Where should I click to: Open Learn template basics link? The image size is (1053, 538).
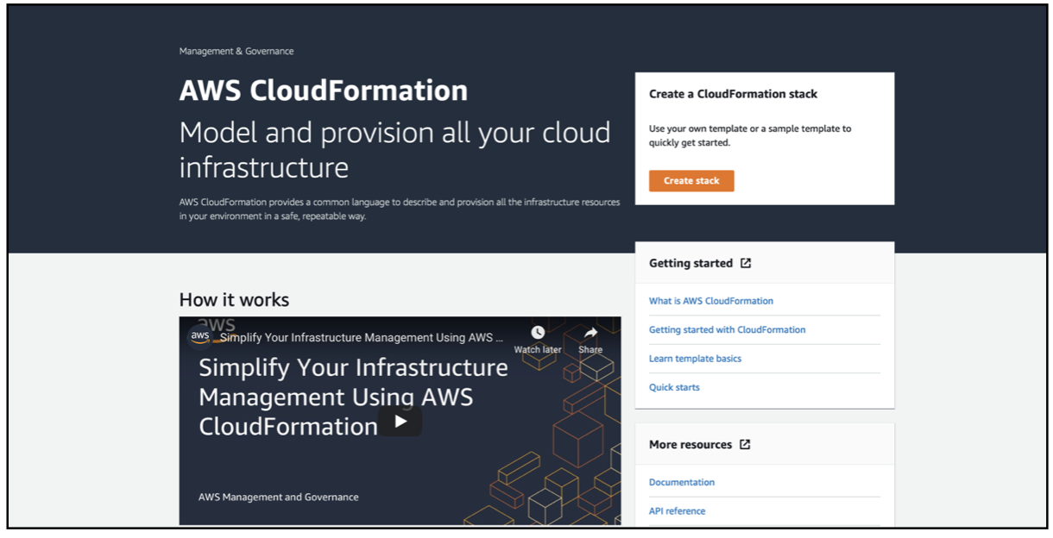coord(695,358)
